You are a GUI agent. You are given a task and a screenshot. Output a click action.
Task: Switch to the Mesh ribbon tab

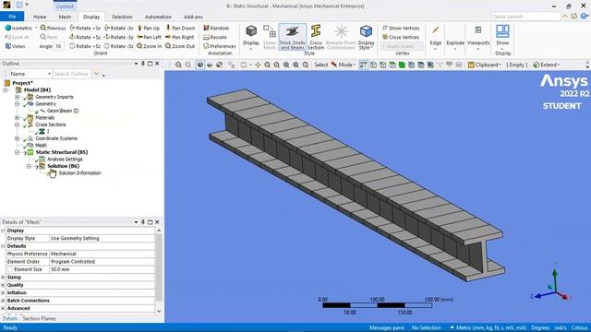coord(65,17)
